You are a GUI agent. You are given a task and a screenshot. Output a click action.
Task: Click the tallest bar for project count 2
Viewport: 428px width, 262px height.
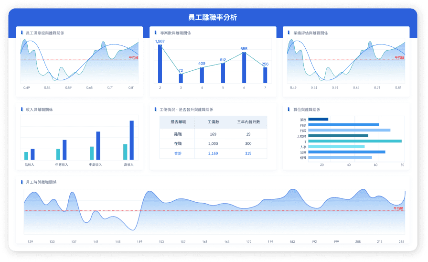pos(160,64)
